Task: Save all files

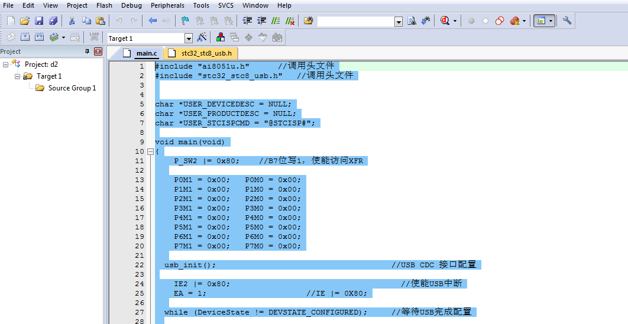Action: 53,21
